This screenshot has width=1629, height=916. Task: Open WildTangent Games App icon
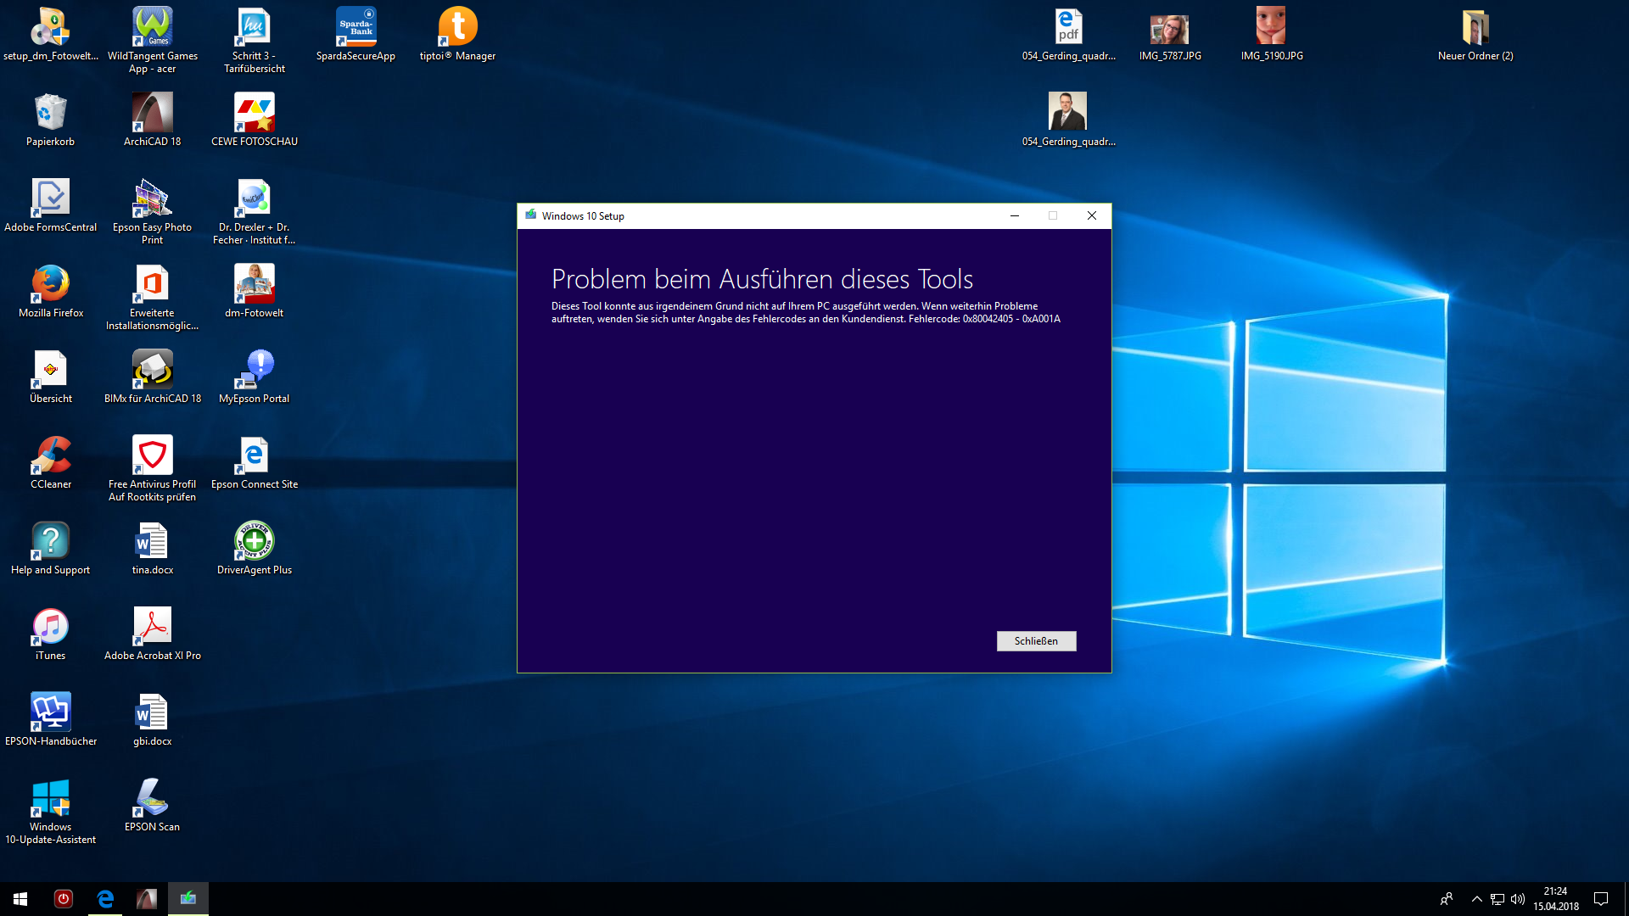(x=153, y=41)
